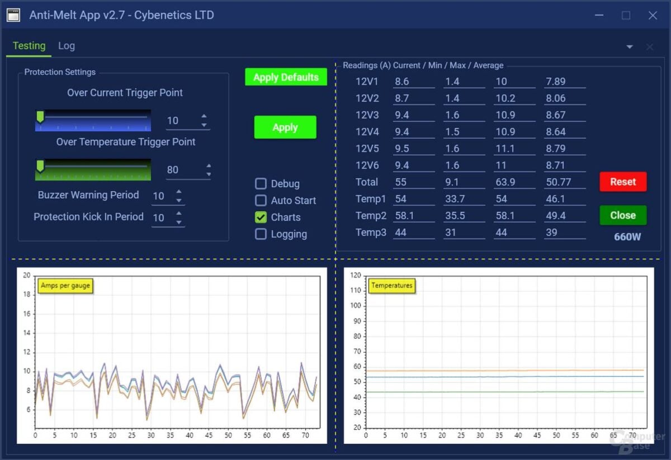The height and width of the screenshot is (460, 671).
Task: Click the 12V1 current reading field
Action: pyautogui.click(x=413, y=81)
